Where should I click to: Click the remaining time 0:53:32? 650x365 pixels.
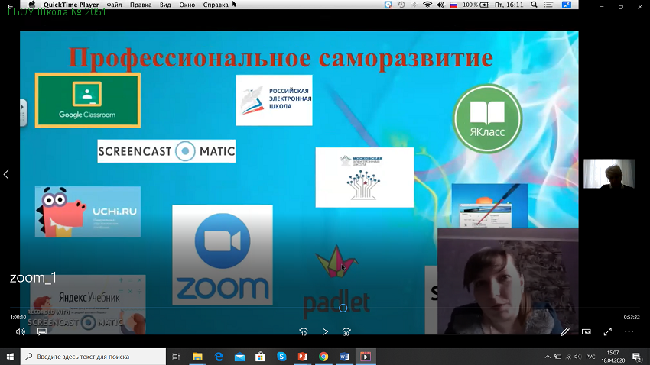[632, 318]
